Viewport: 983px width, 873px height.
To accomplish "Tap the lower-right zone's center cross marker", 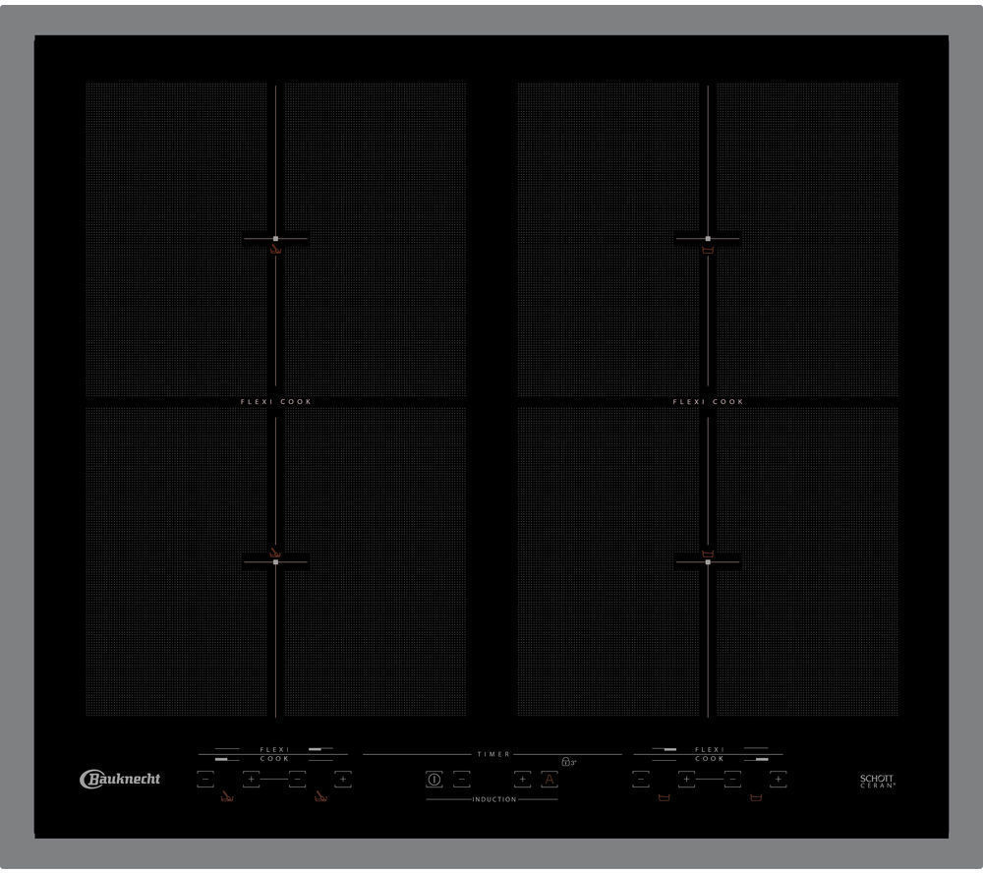I will click(x=708, y=562).
